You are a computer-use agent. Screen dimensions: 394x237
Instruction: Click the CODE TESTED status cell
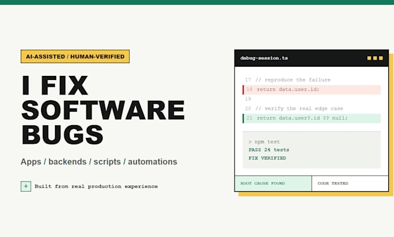pos(350,184)
